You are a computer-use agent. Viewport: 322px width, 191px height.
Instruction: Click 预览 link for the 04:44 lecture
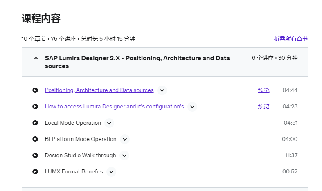pyautogui.click(x=263, y=90)
